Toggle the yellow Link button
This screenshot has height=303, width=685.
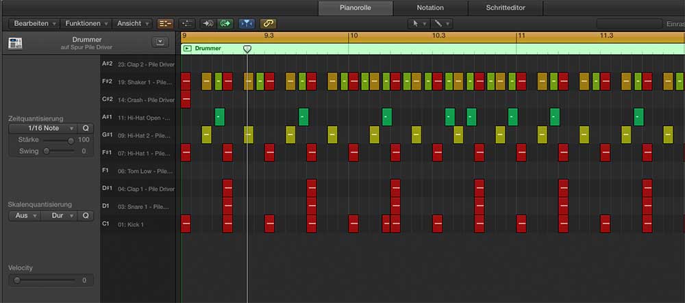(x=267, y=23)
